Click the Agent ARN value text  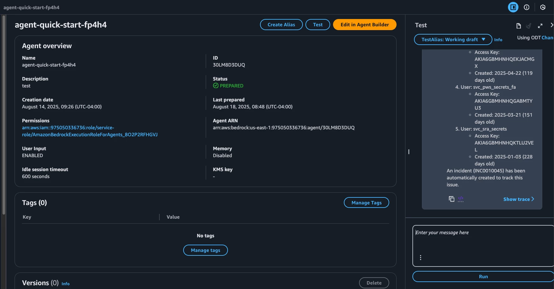tap(284, 128)
